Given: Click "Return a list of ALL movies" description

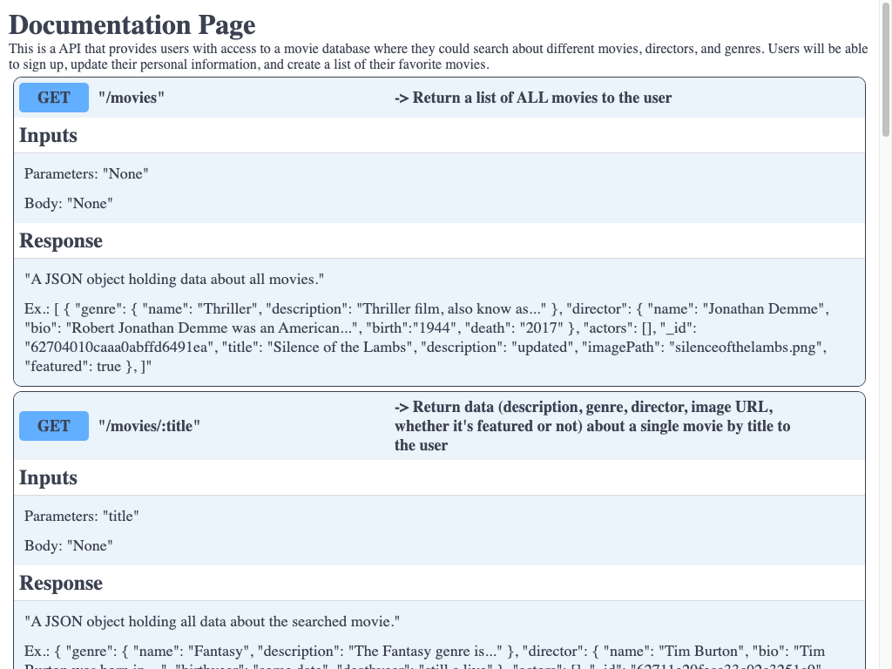Looking at the screenshot, I should coord(533,98).
